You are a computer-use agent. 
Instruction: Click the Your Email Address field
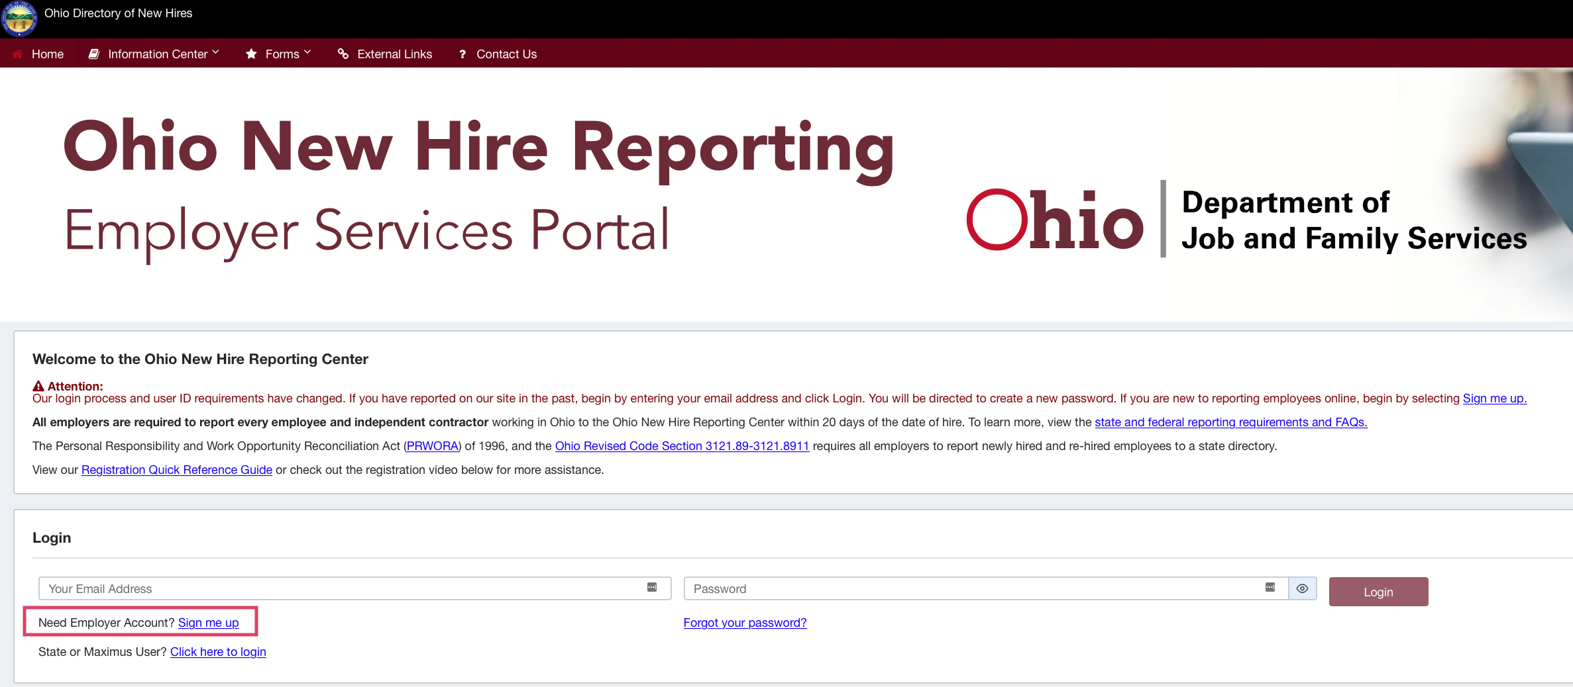pos(355,588)
